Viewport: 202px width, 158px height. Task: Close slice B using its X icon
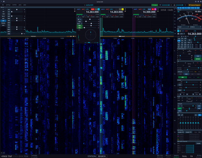pos(158,9)
